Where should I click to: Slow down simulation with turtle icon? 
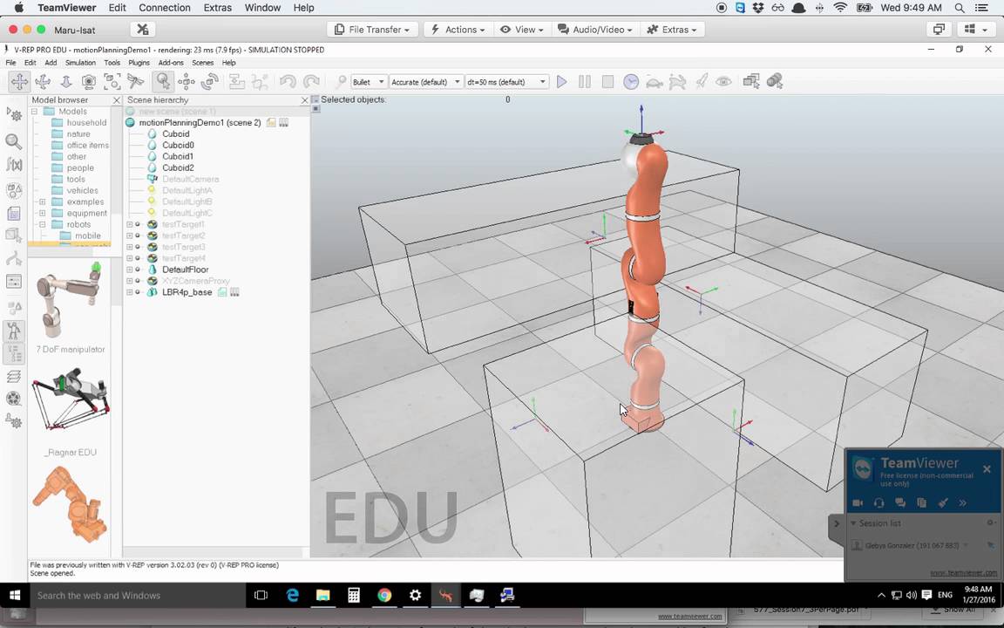[x=654, y=81]
